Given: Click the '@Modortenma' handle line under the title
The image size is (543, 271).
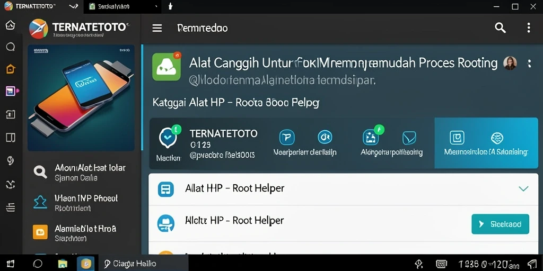Looking at the screenshot, I should coord(282,80).
